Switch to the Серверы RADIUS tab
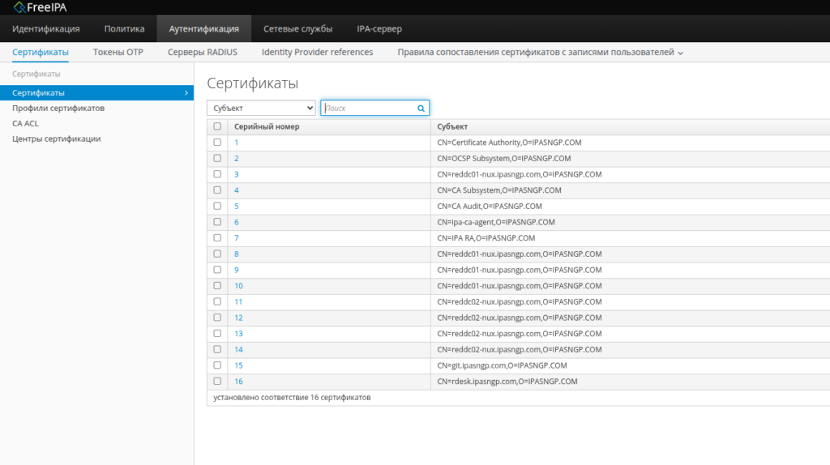The width and height of the screenshot is (830, 465). tap(202, 53)
